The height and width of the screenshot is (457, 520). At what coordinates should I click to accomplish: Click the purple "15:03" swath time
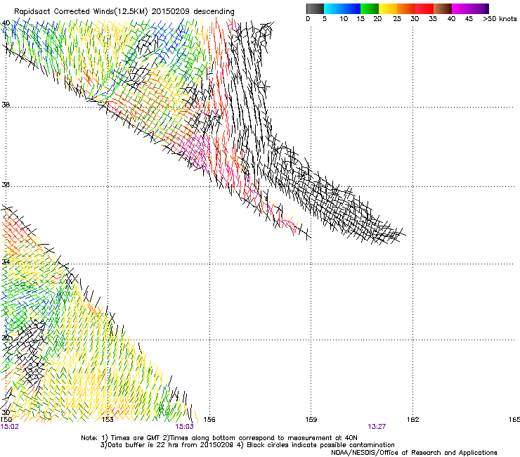pos(184,427)
